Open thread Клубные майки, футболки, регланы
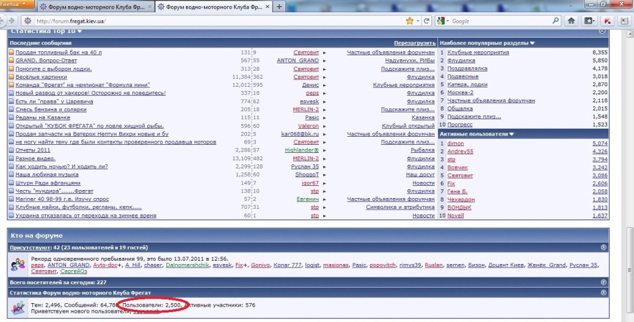Image resolution: width=634 pixels, height=322 pixels. [x=79, y=207]
